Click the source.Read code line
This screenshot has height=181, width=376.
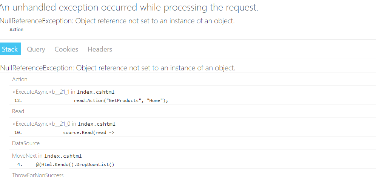(89, 132)
